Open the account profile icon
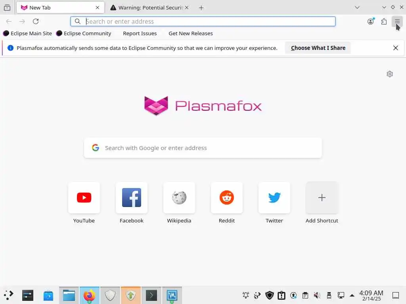The image size is (406, 304). (x=371, y=21)
